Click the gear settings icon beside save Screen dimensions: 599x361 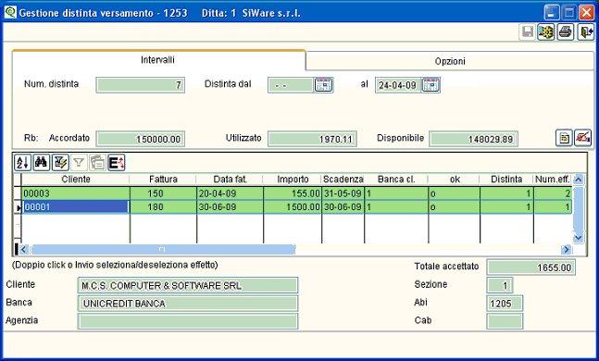(x=546, y=32)
